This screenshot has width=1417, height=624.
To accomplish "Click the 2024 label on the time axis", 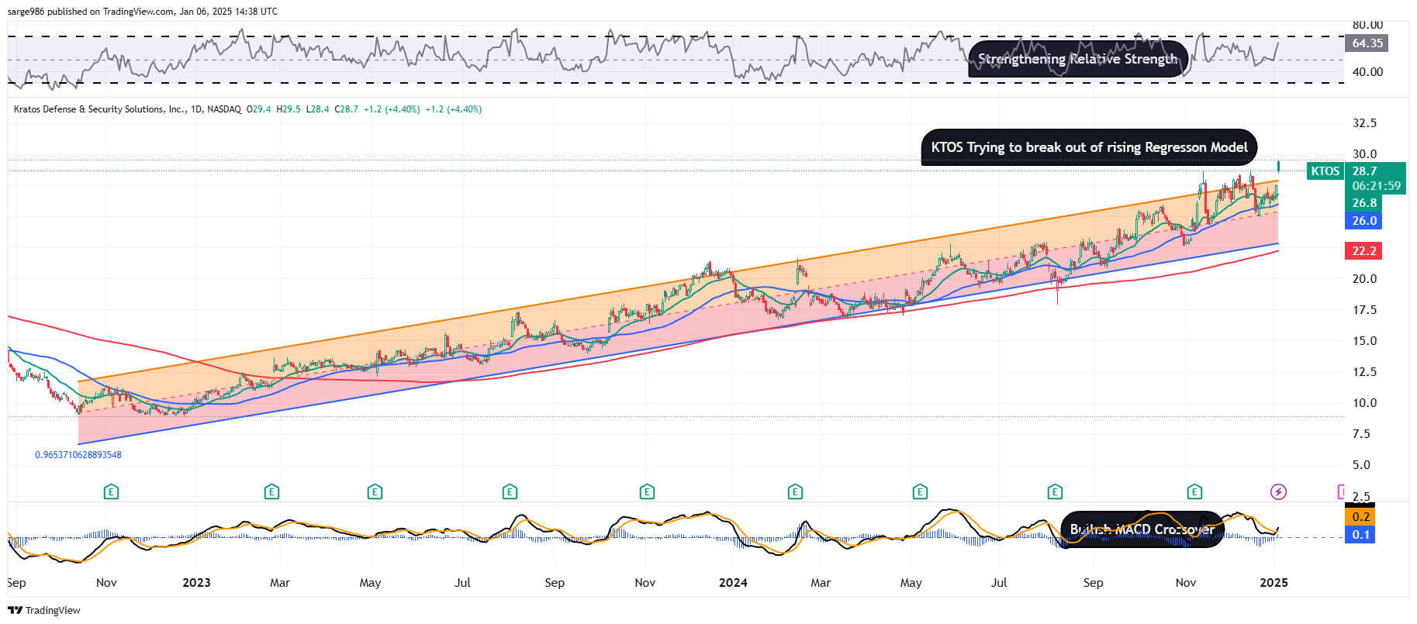I will (733, 583).
